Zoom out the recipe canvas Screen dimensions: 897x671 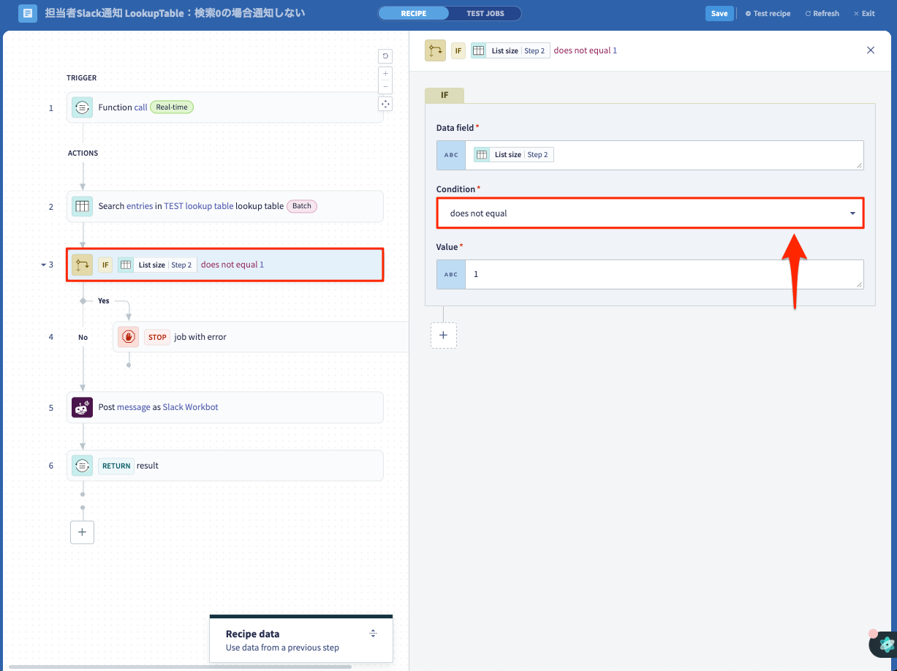click(x=385, y=87)
